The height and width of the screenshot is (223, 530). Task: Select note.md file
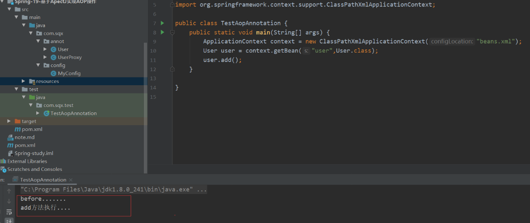pyautogui.click(x=25, y=137)
